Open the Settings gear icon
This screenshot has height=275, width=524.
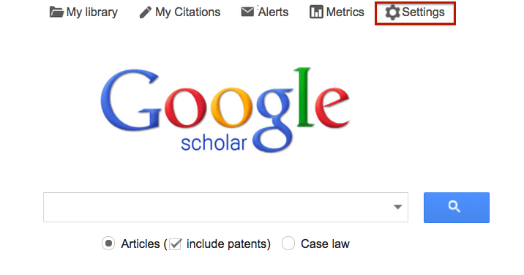[x=392, y=12]
